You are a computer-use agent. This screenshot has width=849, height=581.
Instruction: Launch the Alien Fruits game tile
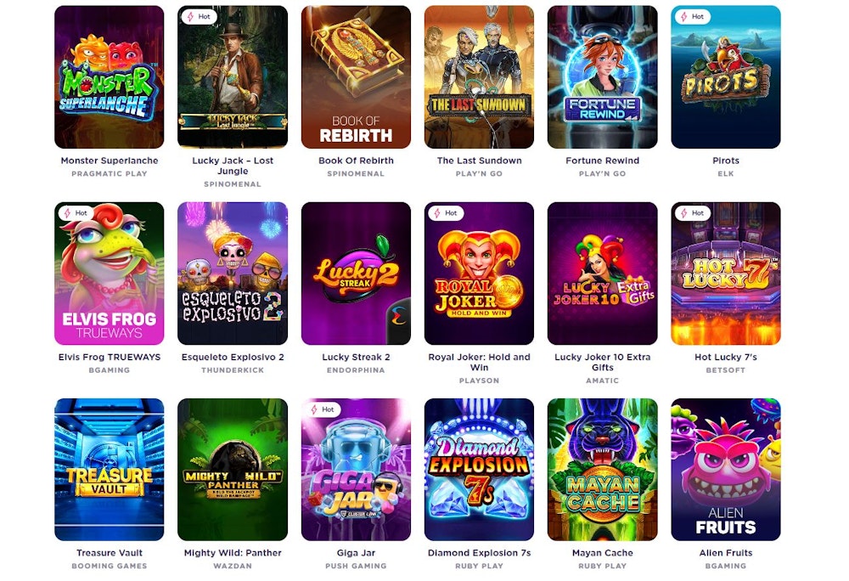[726, 470]
